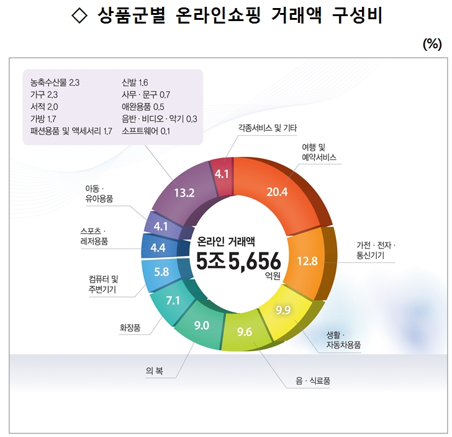Select the 4.4 blue sports segment

158,247
